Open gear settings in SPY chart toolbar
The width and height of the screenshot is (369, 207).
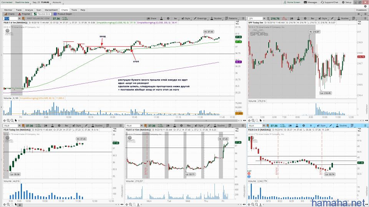(x=305, y=18)
